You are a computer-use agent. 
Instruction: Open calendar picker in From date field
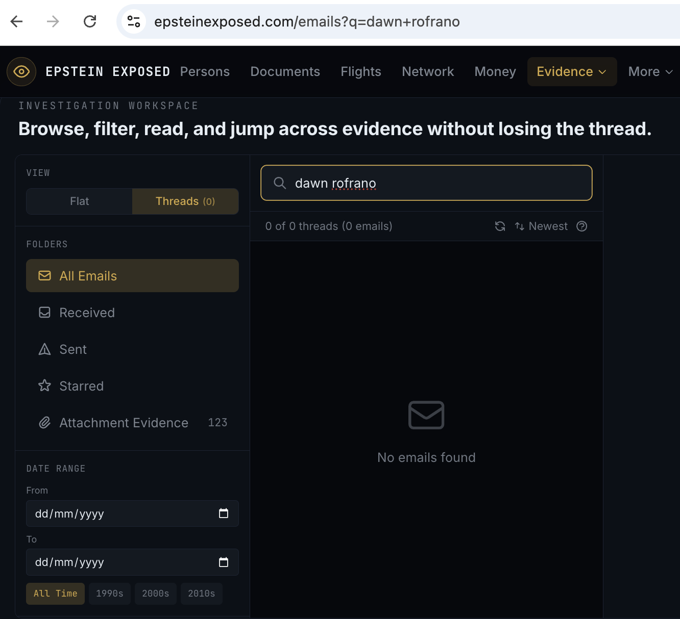pos(223,513)
